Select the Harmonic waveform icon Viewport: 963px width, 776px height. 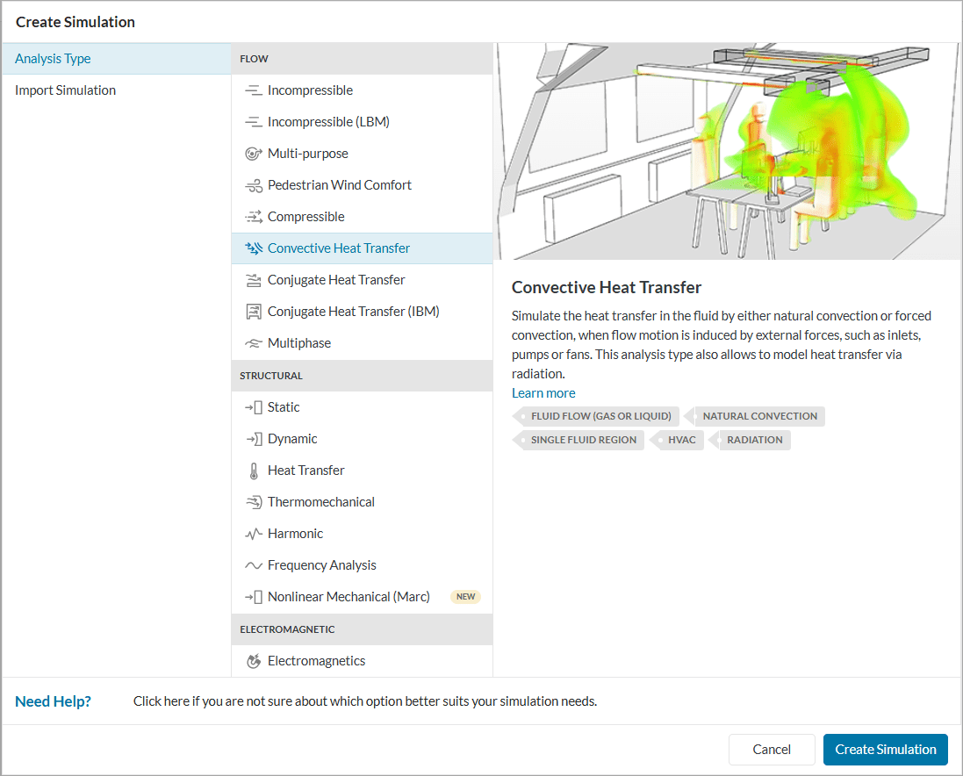coord(253,534)
